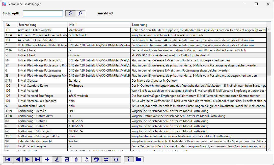
Task: Select 'E-Mail Signatur' row
Action: point(135,81)
